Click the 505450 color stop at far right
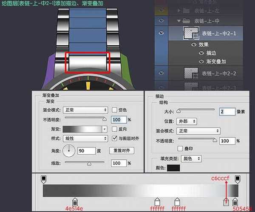The height and width of the screenshot is (212, 255). coord(235,201)
